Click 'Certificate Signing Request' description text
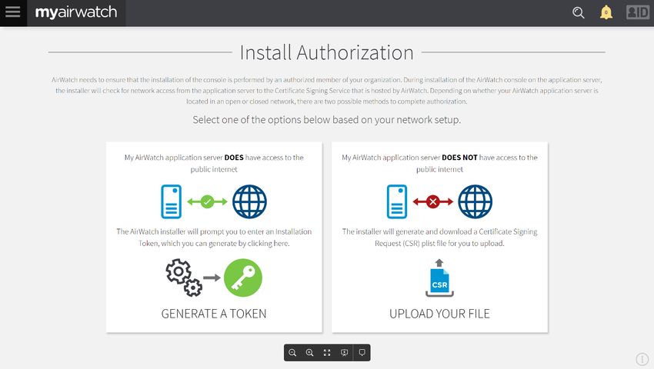This screenshot has height=369, width=654. point(439,238)
